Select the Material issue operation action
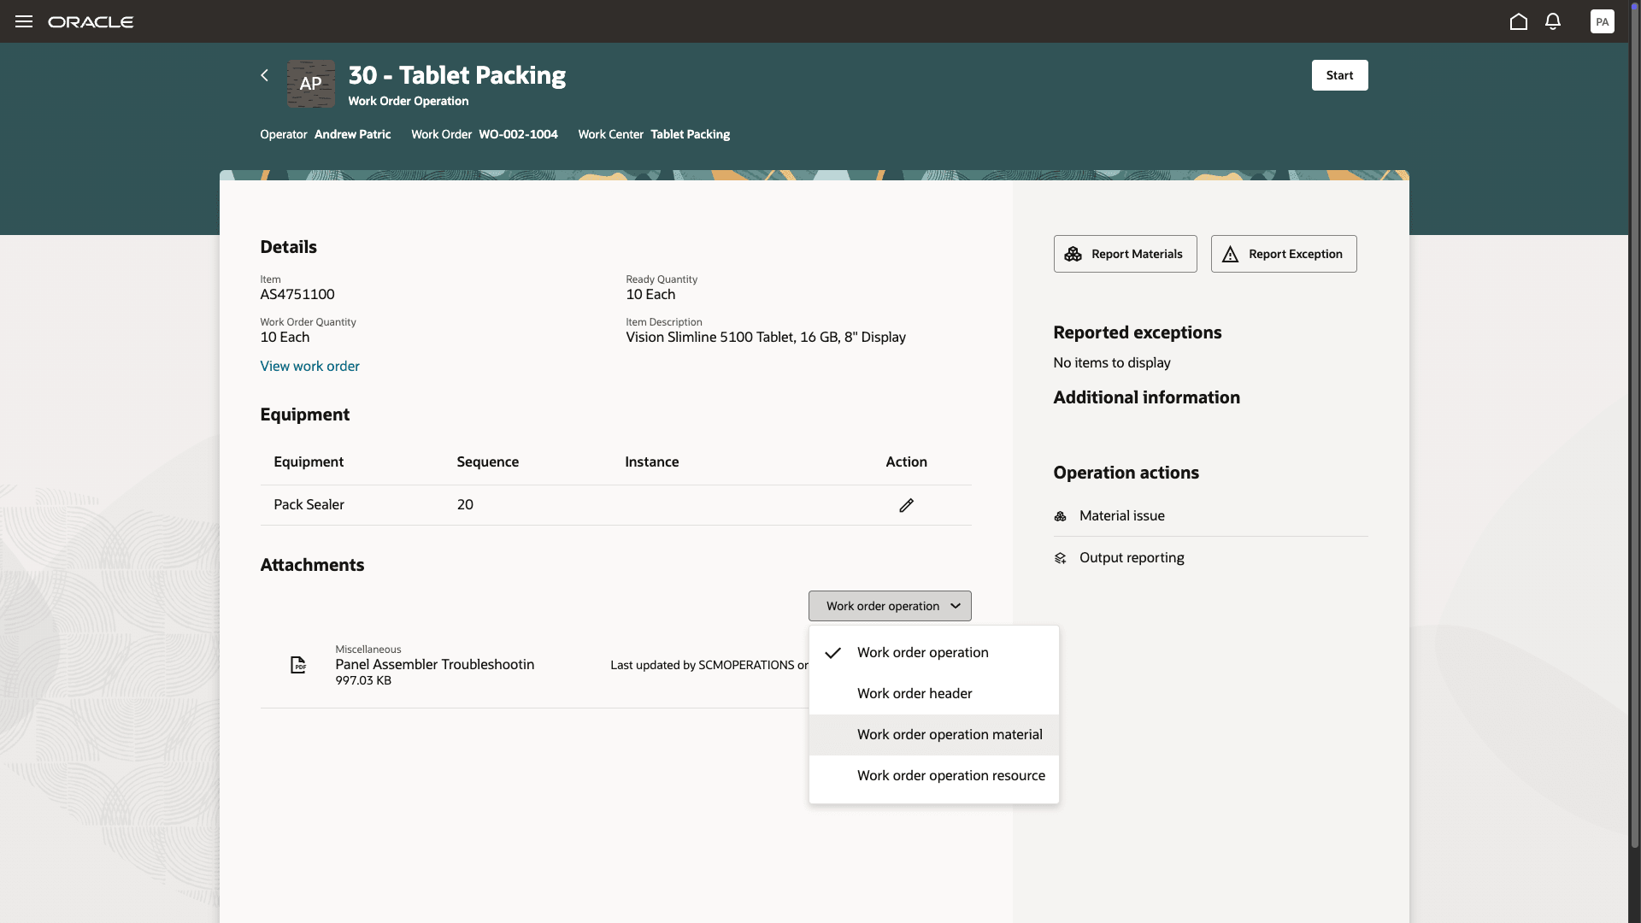This screenshot has height=923, width=1641. tap(1121, 515)
